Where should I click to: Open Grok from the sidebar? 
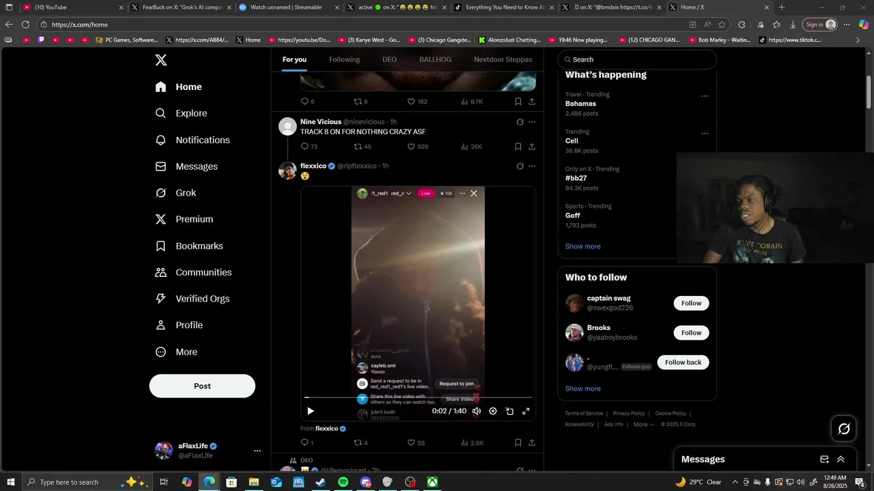[175, 193]
